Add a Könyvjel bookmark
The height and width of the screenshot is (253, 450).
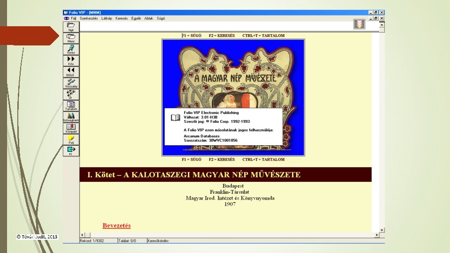[x=71, y=128]
